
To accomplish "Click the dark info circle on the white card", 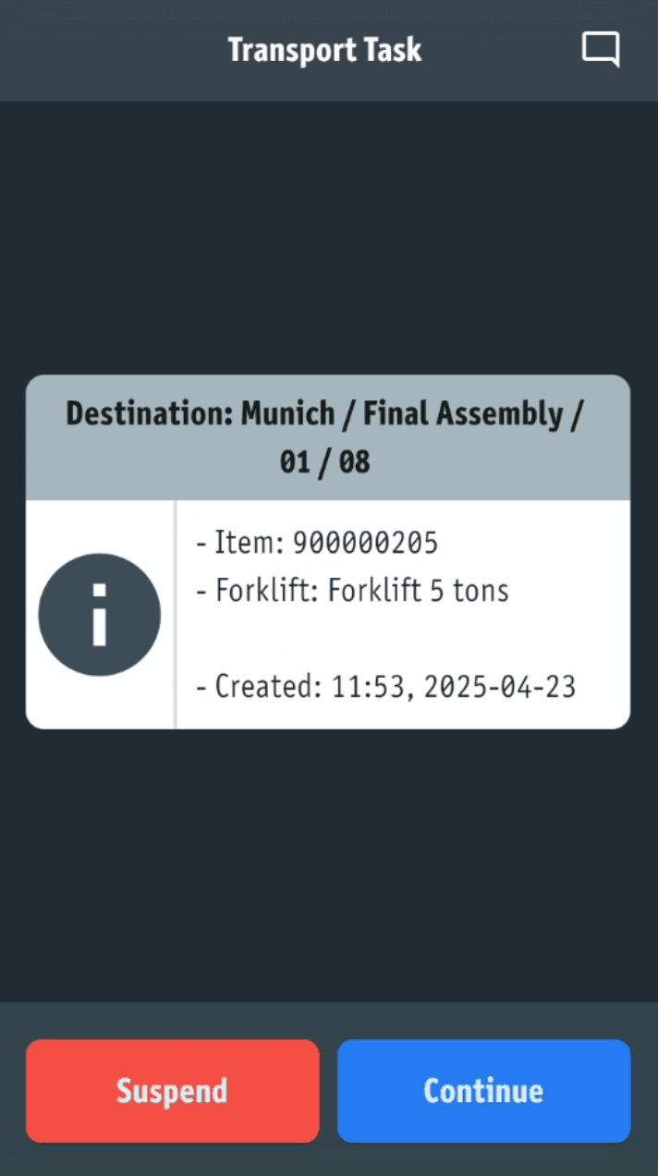I will point(99,613).
